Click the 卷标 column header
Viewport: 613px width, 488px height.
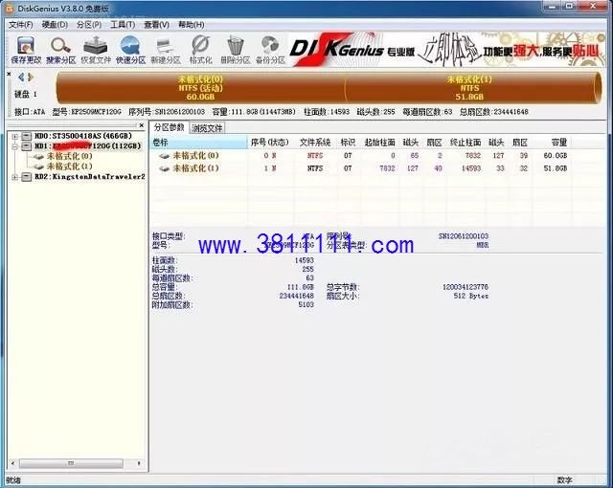[x=199, y=143]
